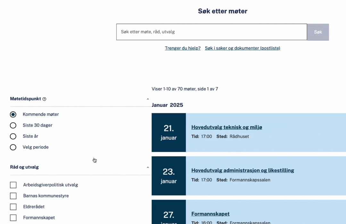The image size is (346, 224).
Task: Open the Formannskapet meeting link
Action: coord(210,214)
